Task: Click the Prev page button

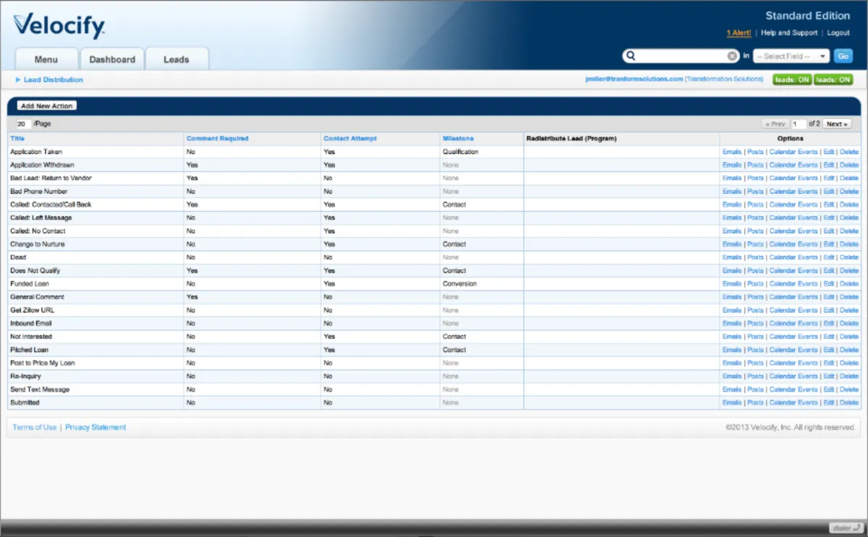Action: 775,124
